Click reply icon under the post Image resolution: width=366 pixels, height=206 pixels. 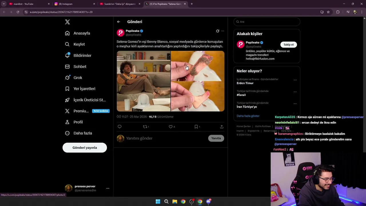[x=120, y=127]
